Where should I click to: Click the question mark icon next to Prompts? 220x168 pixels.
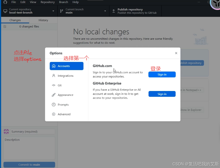pyautogui.click(x=54, y=105)
